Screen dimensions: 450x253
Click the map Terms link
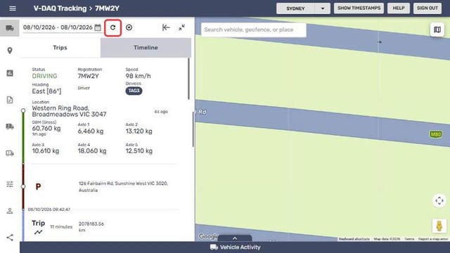point(409,239)
